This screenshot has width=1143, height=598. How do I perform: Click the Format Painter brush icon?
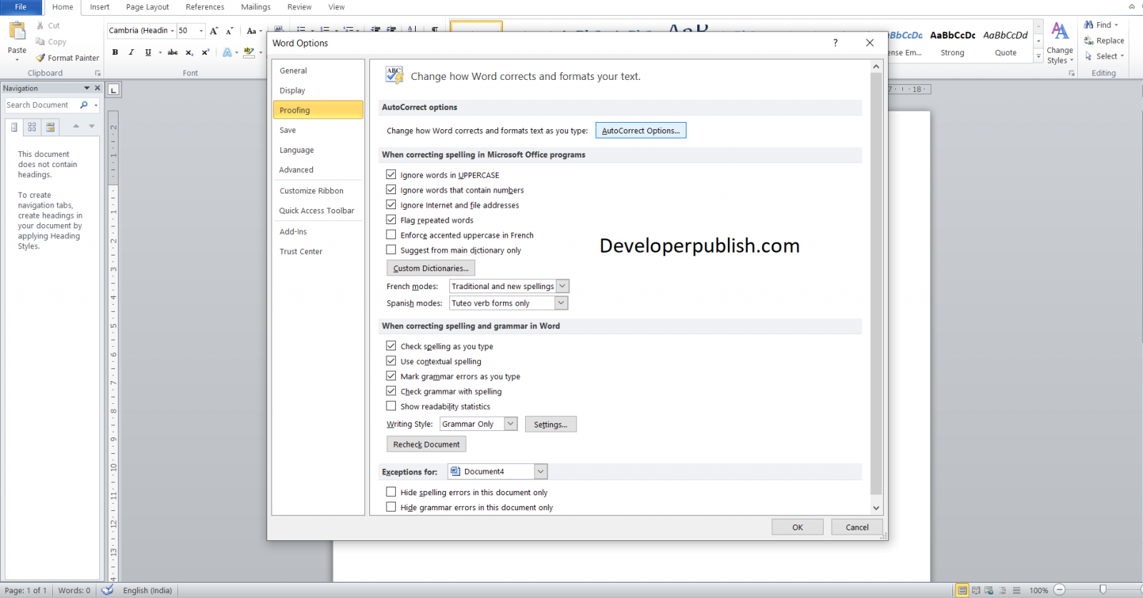coord(41,58)
